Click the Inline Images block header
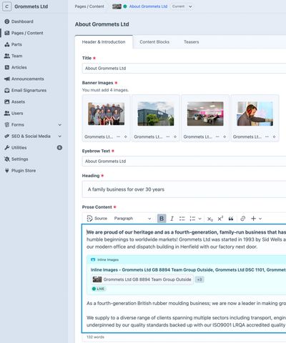This screenshot has width=286, height=343. point(187,259)
